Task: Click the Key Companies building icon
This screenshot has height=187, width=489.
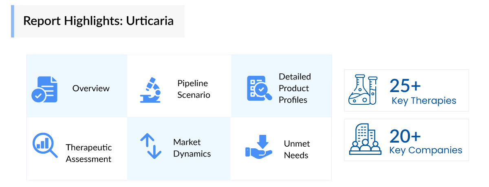Action: click(363, 139)
